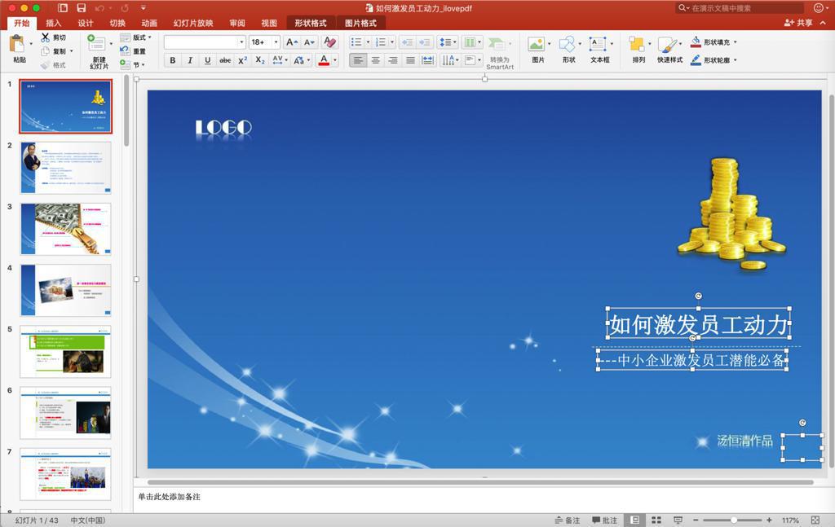Open the bullet list style dropdown arrow
Image resolution: width=835 pixels, height=527 pixels.
pos(368,42)
